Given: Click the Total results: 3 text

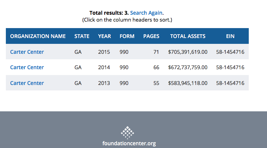Looking at the screenshot, I should coord(109,13).
